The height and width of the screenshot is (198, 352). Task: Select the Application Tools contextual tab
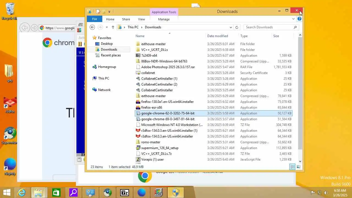coord(164,12)
